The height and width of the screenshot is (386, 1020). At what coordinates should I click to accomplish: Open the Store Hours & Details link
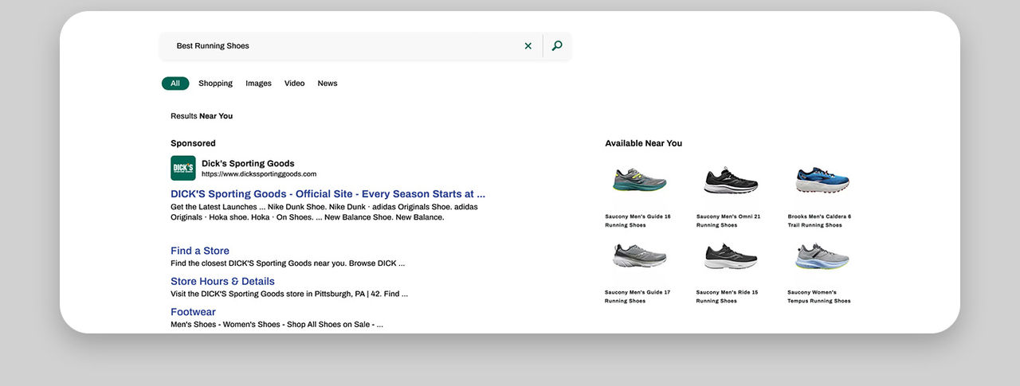(222, 281)
